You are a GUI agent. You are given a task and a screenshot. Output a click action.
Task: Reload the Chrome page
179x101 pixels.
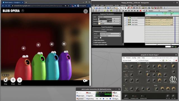[x=9, y=6]
